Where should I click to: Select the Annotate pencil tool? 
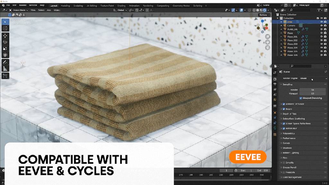coord(5,62)
